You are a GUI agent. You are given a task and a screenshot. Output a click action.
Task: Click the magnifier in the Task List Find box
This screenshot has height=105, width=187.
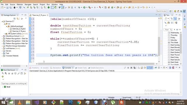point(171,29)
